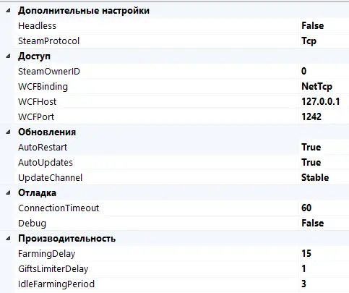Open SteamProtocol Tcp value dropdown
The image size is (349, 293).
point(324,41)
